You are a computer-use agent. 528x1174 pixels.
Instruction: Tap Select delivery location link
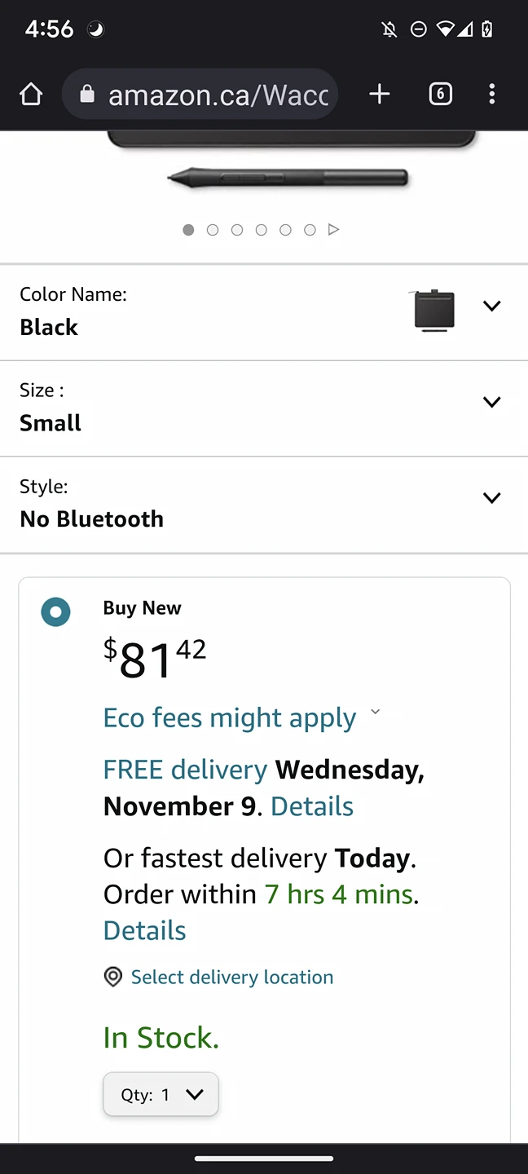coord(232,977)
